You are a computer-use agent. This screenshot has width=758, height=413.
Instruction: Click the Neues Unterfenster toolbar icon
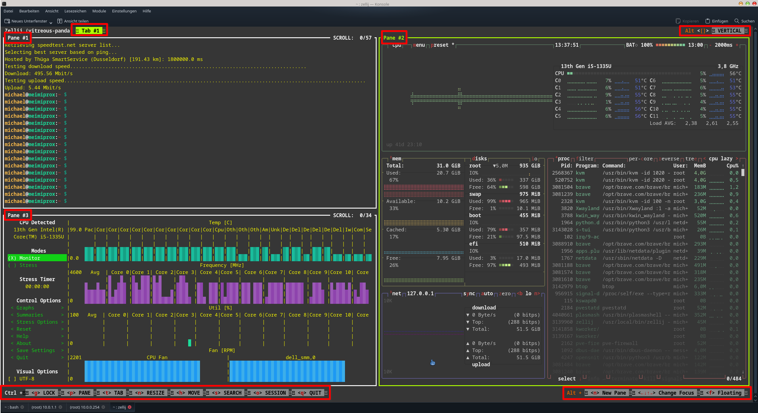7,21
